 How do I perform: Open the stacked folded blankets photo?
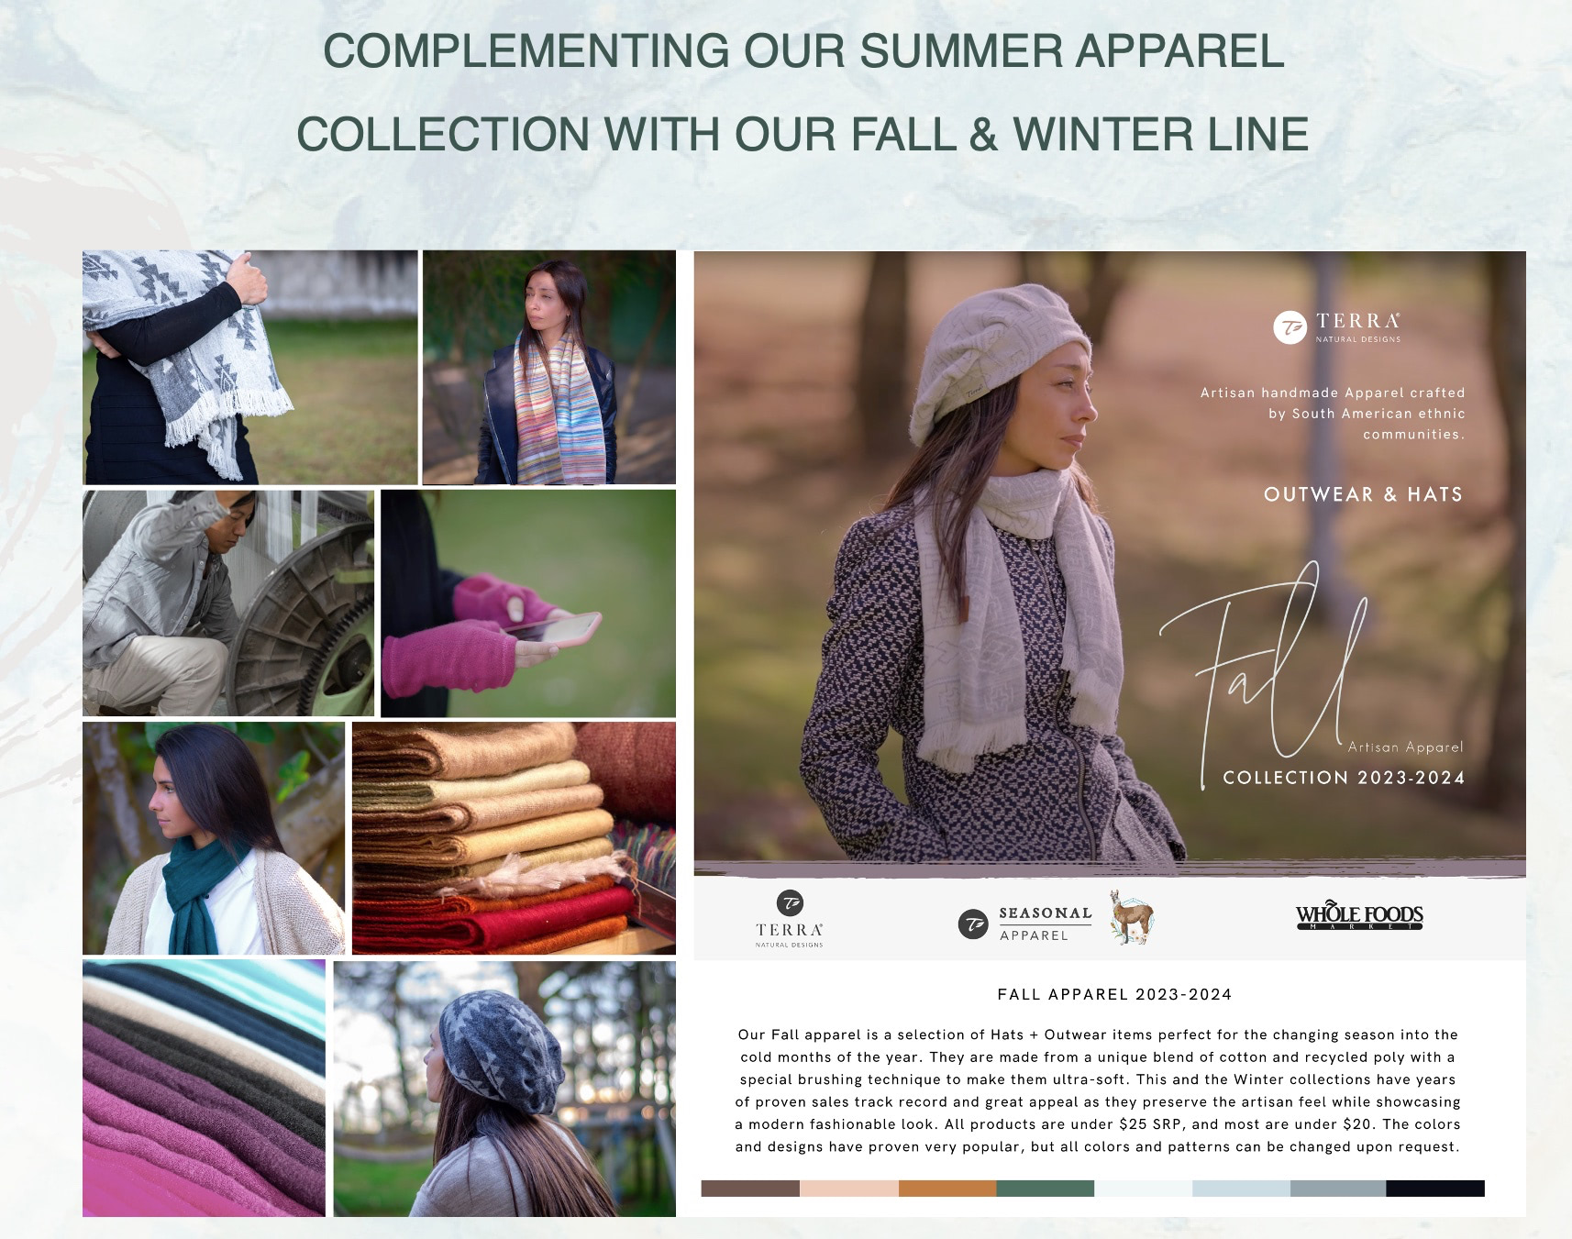coord(514,838)
